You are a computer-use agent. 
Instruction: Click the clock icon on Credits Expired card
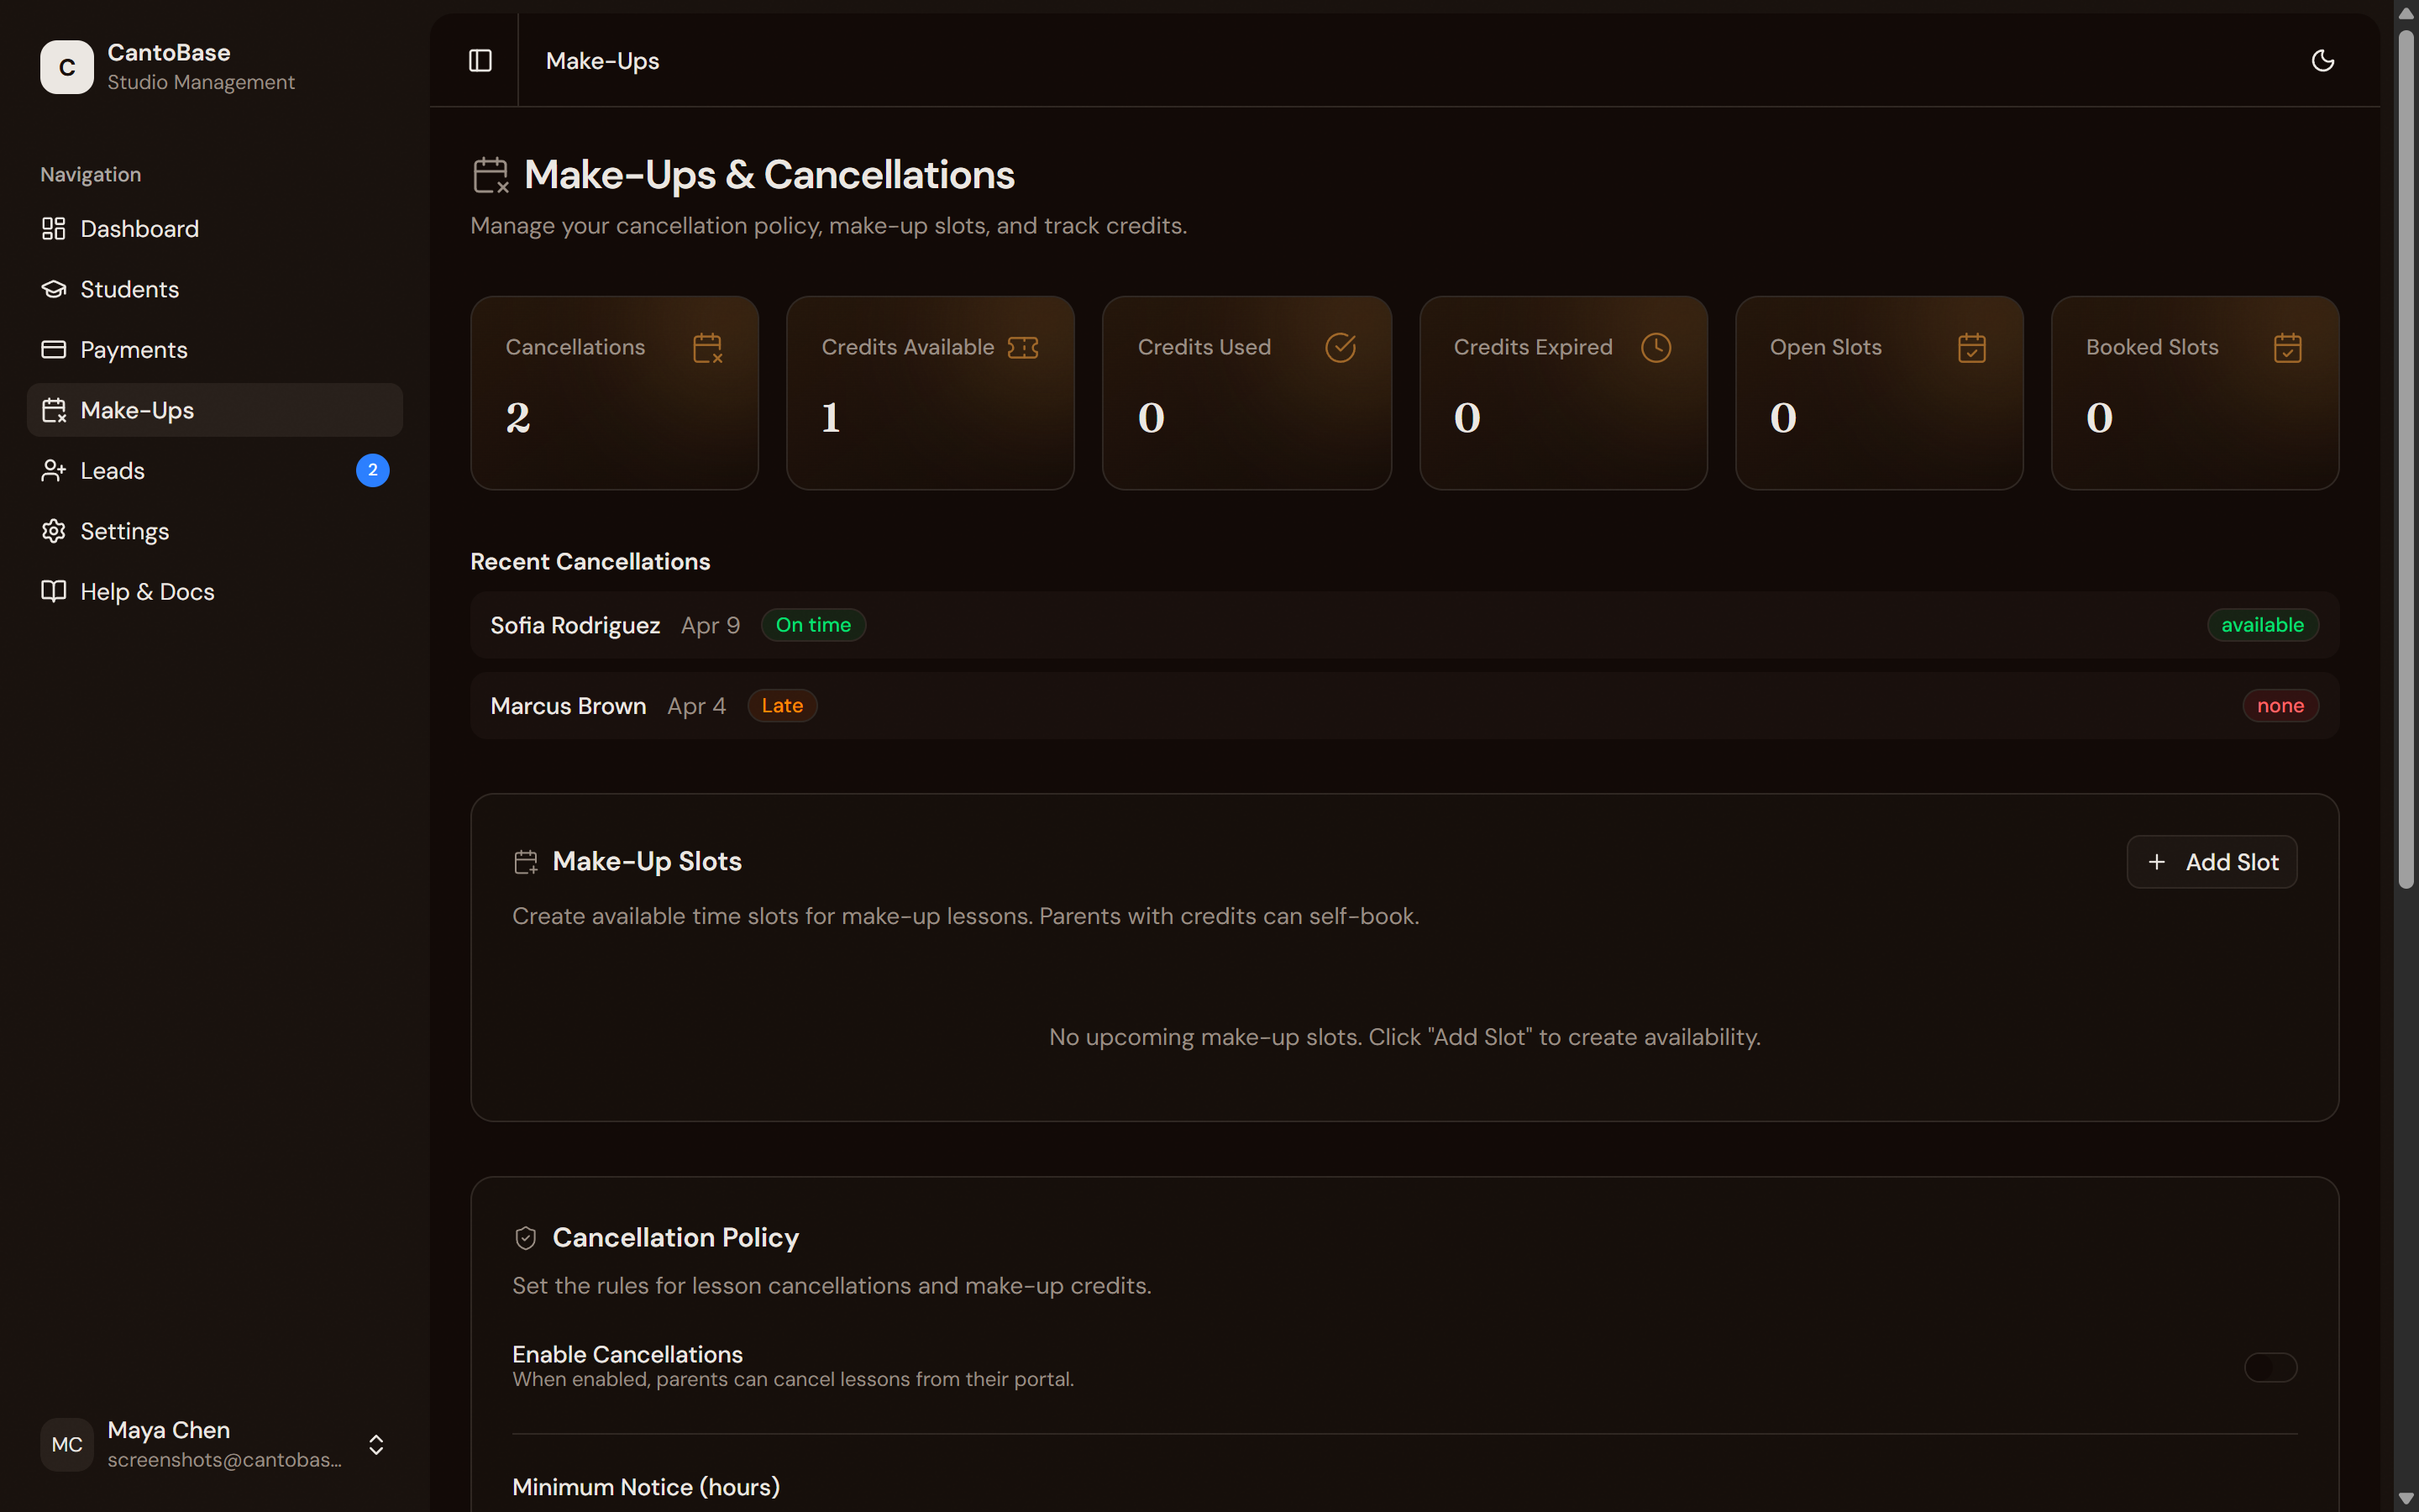pyautogui.click(x=1656, y=347)
